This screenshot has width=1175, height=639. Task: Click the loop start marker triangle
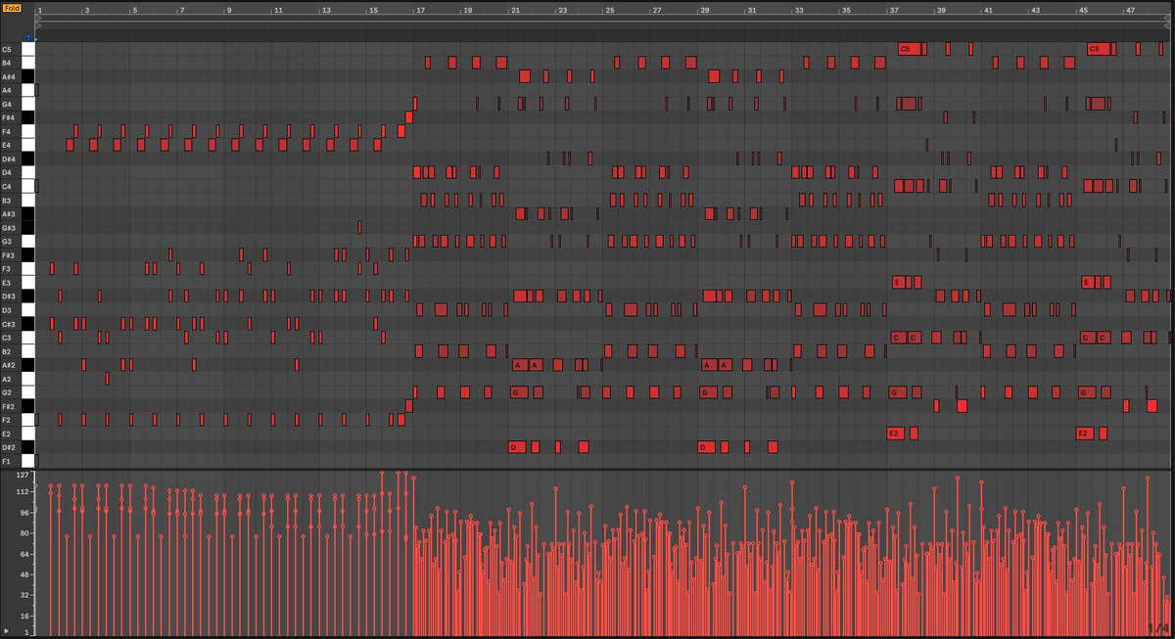coord(39,18)
